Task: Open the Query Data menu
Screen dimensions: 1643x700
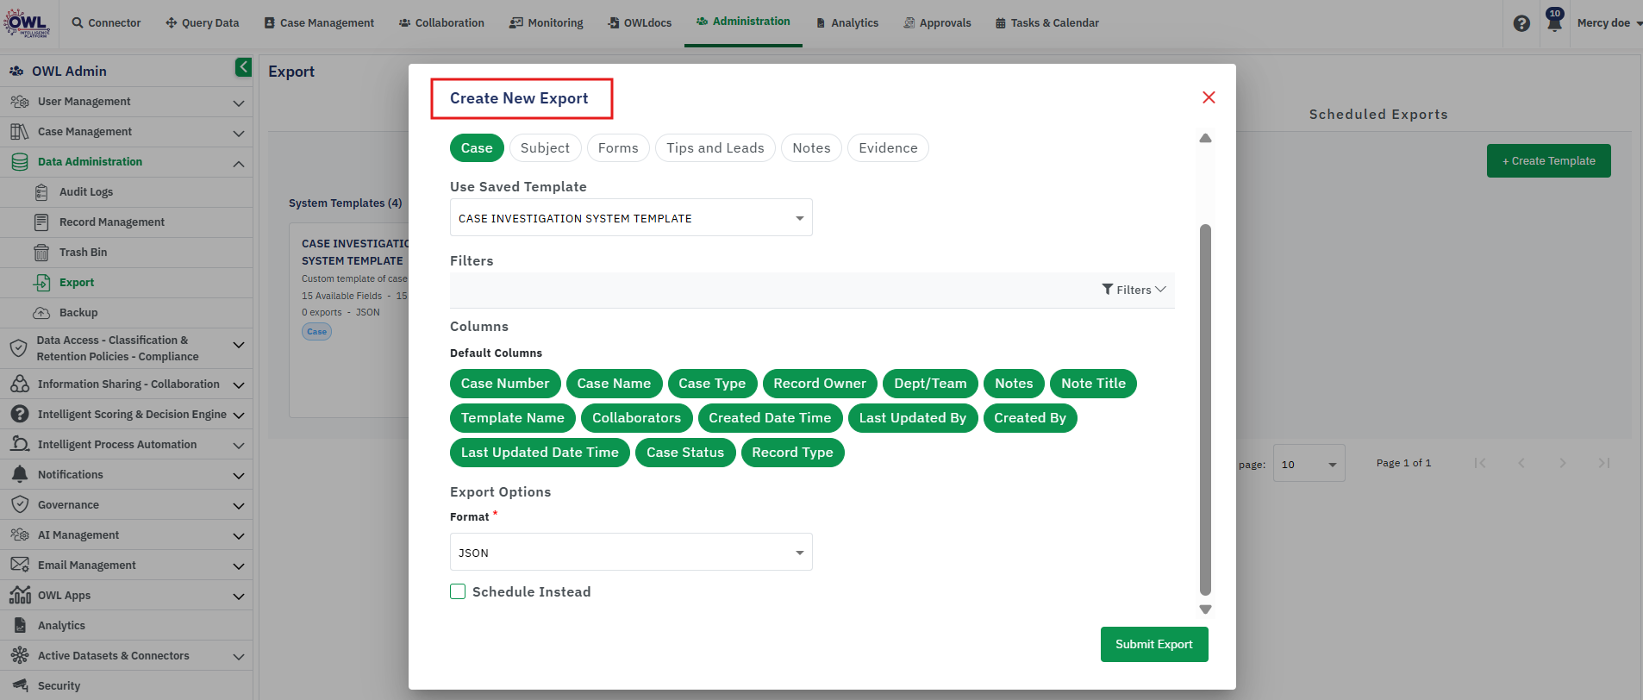Action: point(203,23)
